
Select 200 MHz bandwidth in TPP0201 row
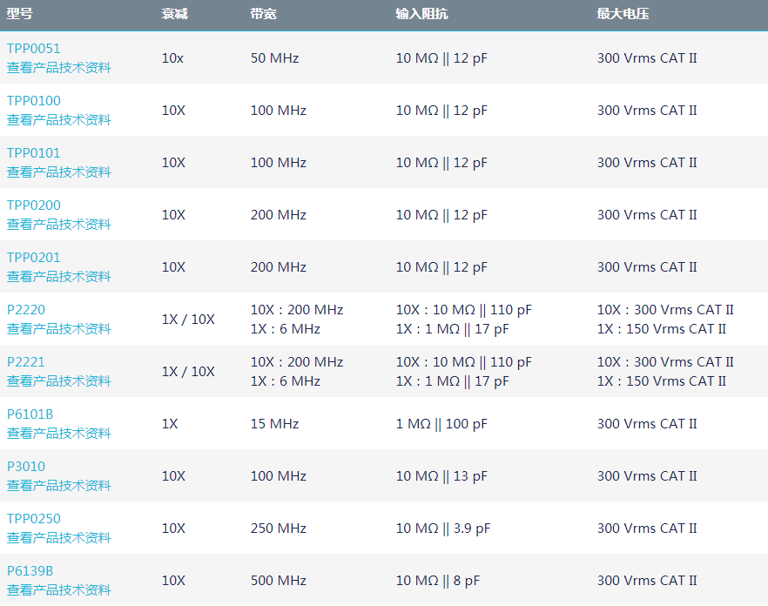tap(279, 267)
